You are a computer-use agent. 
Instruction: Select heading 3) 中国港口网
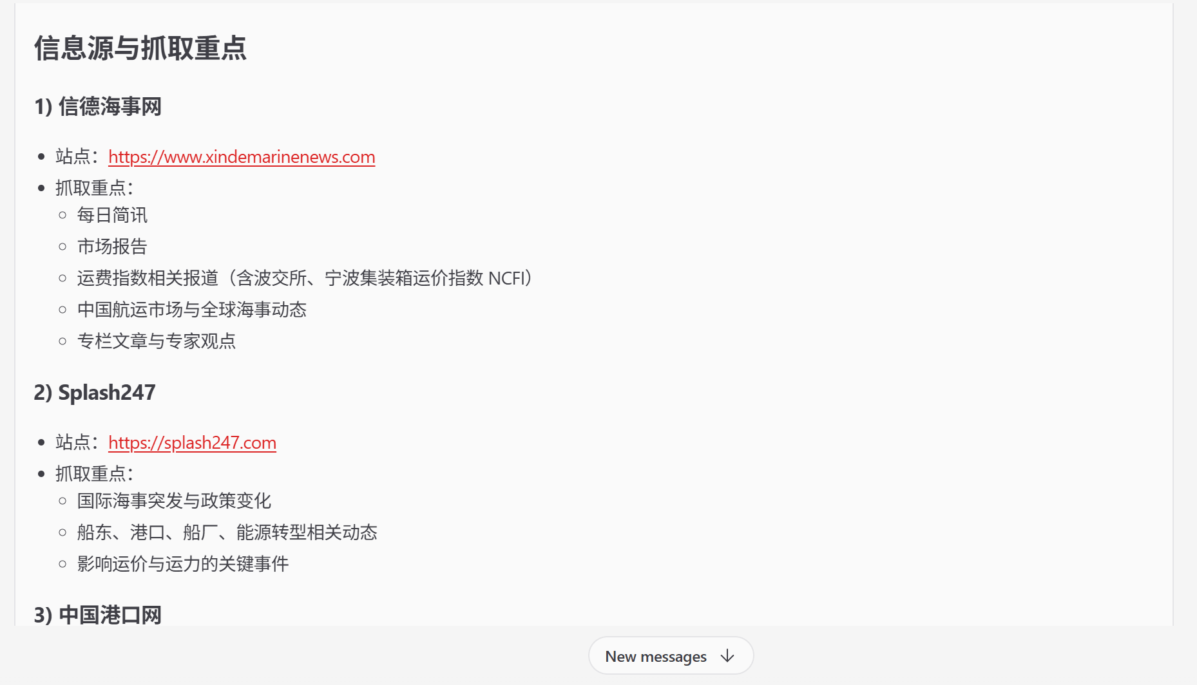[x=97, y=615]
